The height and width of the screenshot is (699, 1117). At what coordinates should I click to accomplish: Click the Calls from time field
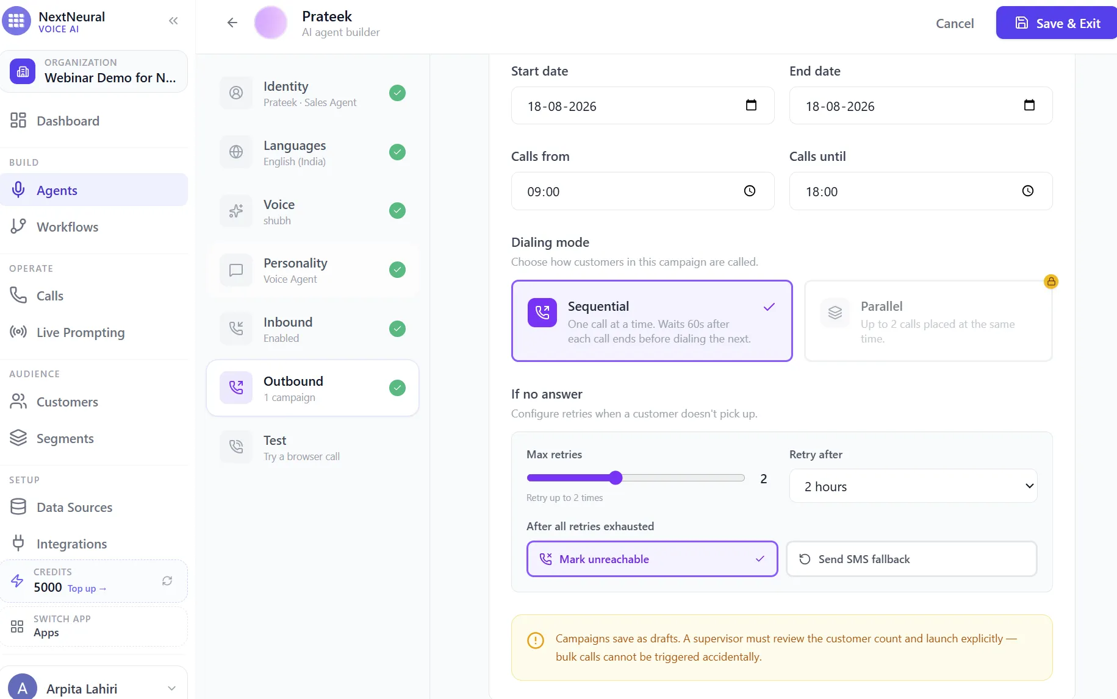click(x=642, y=191)
